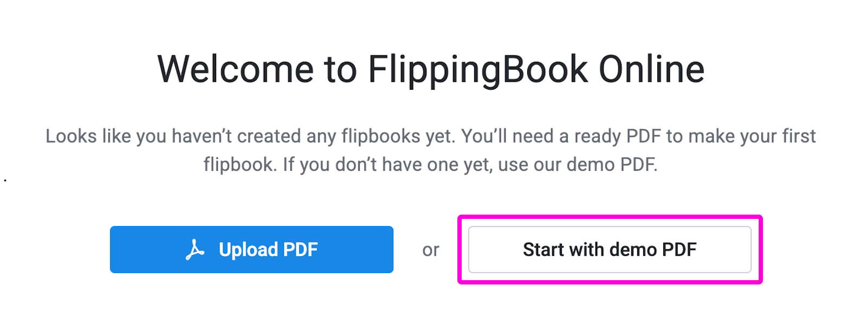Click the "Upload PDF" label text
The height and width of the screenshot is (330, 867).
point(268,250)
